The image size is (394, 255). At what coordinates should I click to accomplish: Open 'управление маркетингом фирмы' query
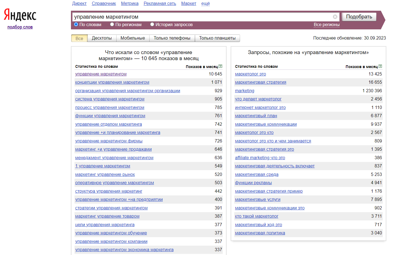[109, 141]
